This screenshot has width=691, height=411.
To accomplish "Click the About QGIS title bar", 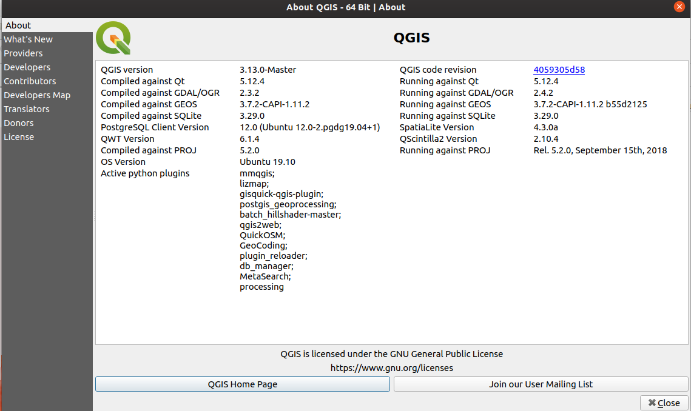I will (345, 7).
